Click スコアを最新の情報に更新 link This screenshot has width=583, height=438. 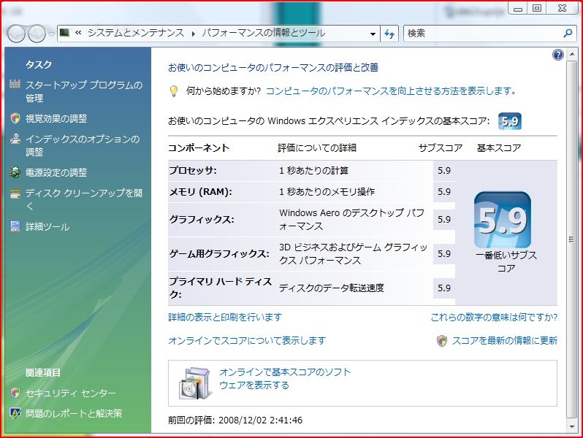505,340
